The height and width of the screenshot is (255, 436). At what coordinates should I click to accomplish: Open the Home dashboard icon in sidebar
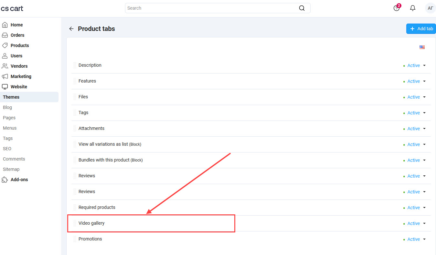[5, 25]
